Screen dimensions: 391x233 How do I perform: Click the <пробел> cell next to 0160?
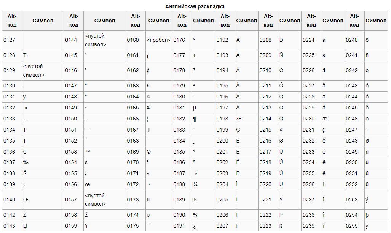[159, 40]
